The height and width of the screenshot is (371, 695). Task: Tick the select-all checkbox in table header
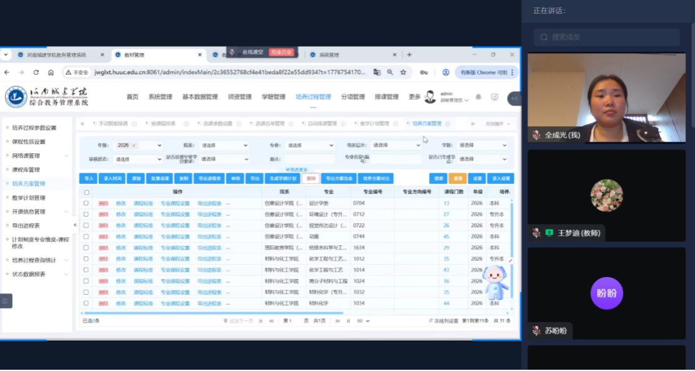click(86, 192)
